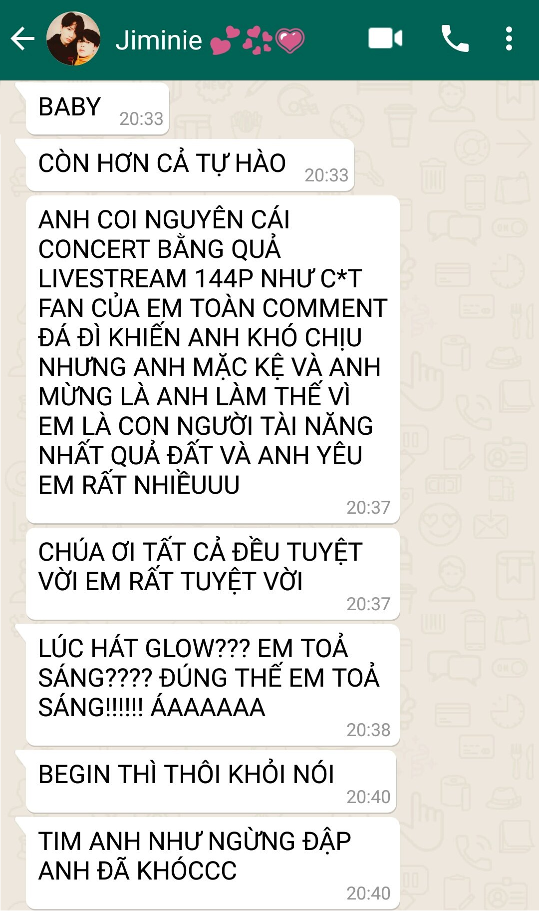Start a voice call via phone icon
539x911 pixels.
coord(455,38)
